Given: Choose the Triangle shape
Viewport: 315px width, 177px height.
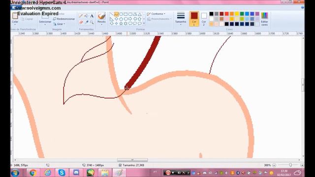Looking at the screenshot, I should coord(140,14).
